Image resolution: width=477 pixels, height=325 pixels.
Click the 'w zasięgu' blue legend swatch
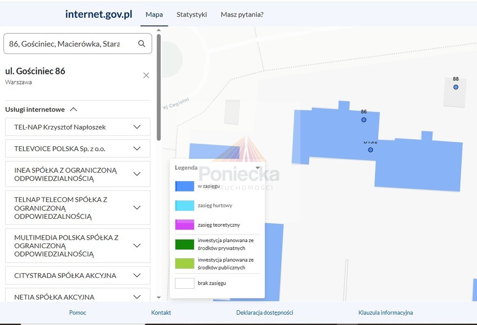coord(184,186)
